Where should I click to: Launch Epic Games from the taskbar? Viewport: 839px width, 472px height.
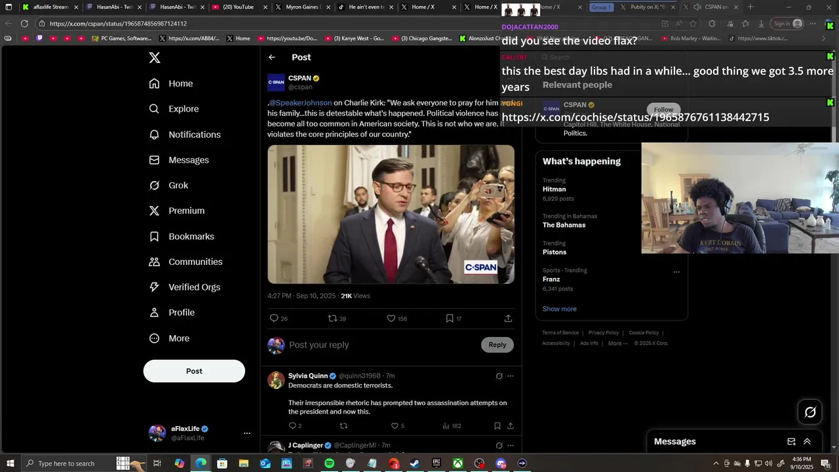pyautogui.click(x=437, y=463)
